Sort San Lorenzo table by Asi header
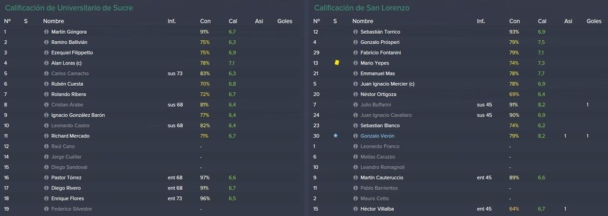The height and width of the screenshot is (216, 608). click(568, 21)
